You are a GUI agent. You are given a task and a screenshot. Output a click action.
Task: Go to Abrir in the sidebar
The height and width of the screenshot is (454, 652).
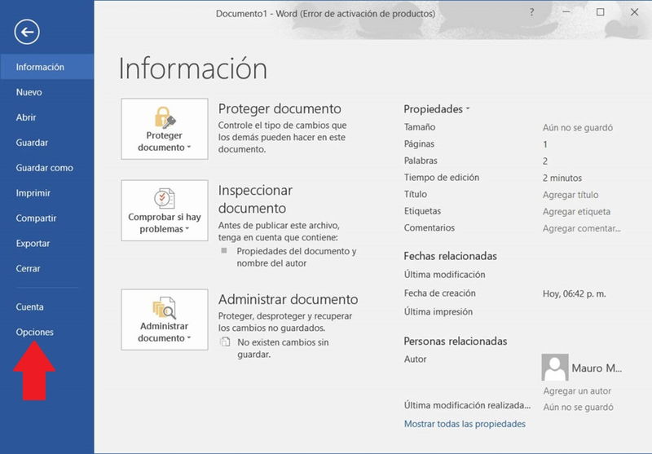point(26,117)
